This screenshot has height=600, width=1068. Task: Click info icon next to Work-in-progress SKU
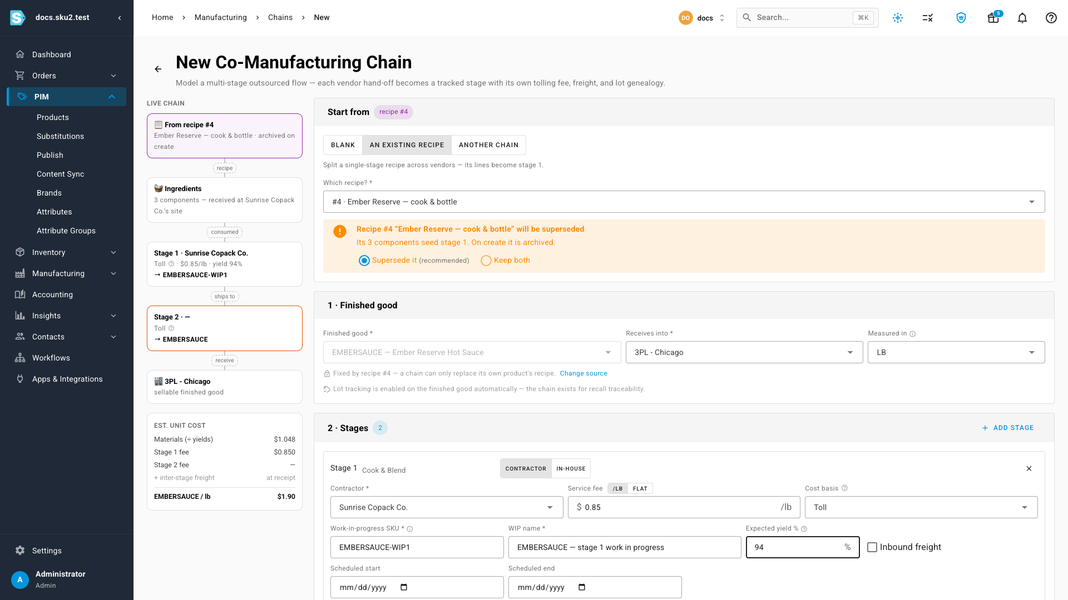(410, 529)
